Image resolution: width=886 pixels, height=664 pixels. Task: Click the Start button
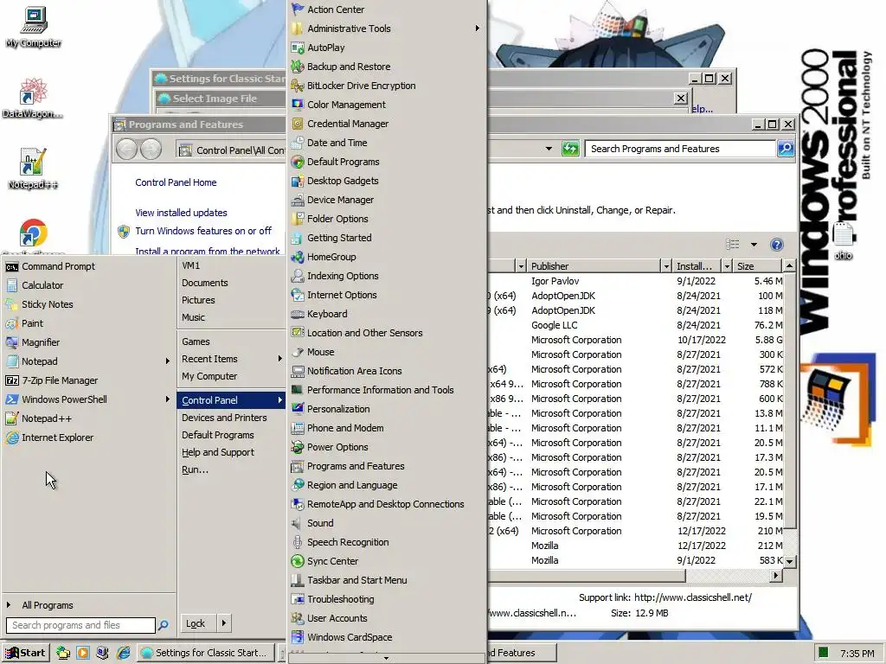click(25, 653)
